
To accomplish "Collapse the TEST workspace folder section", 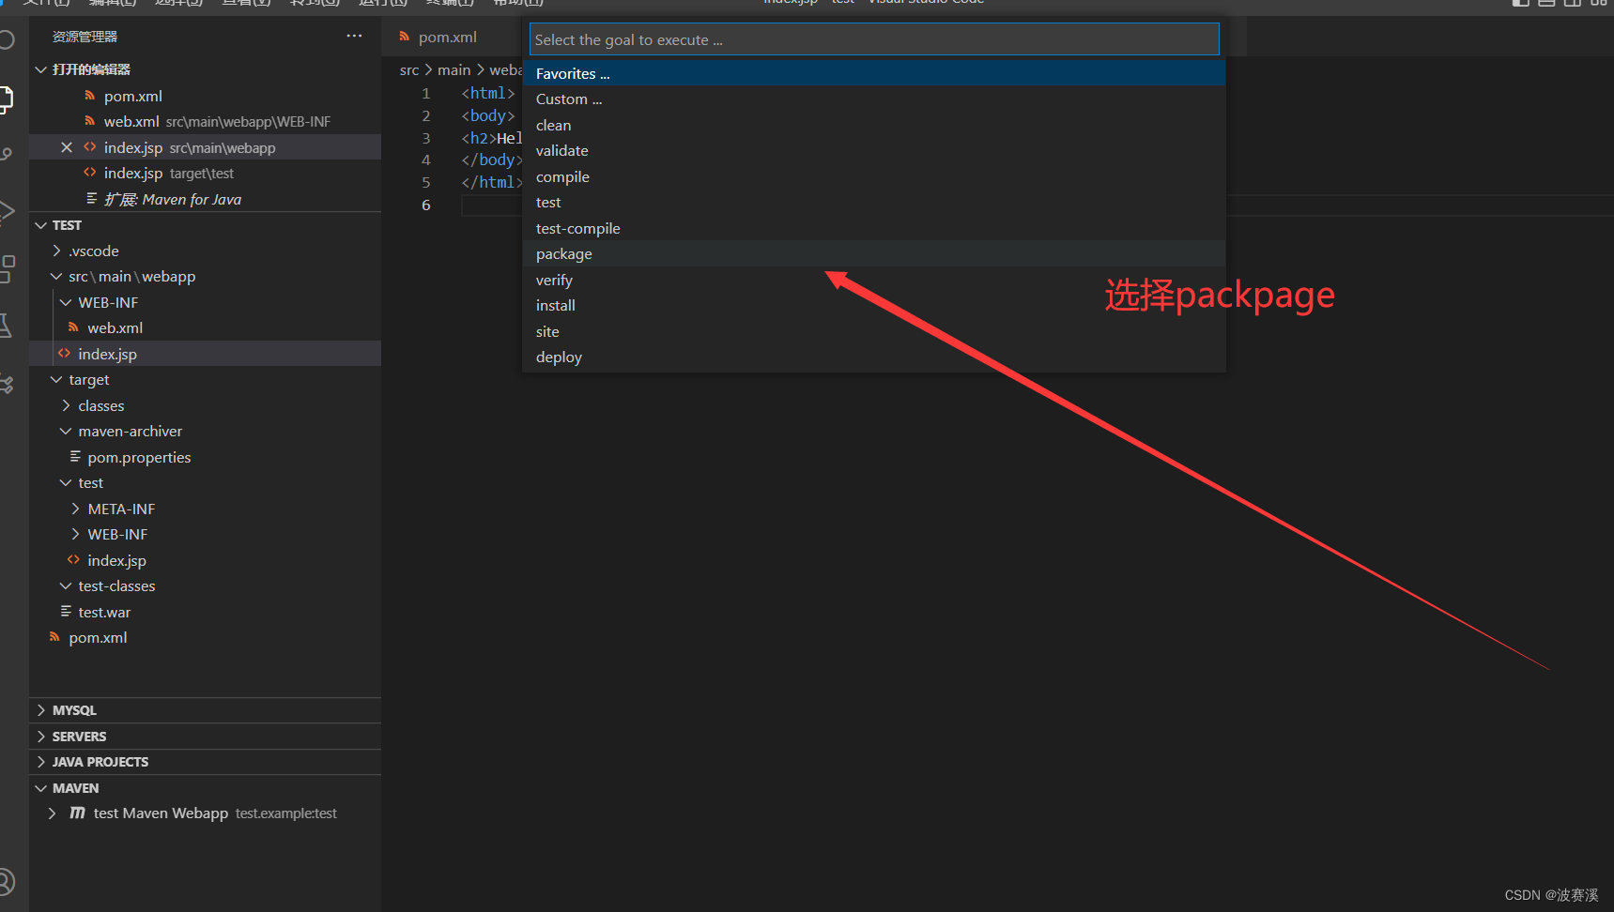I will [x=40, y=225].
